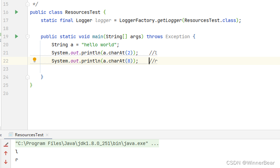The image size is (280, 168).
Task: Collapse the main method fold marker
Action: [x=27, y=37]
